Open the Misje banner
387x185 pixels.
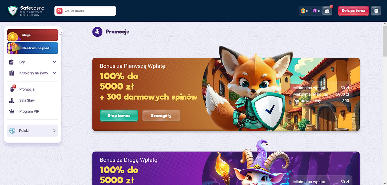33,35
